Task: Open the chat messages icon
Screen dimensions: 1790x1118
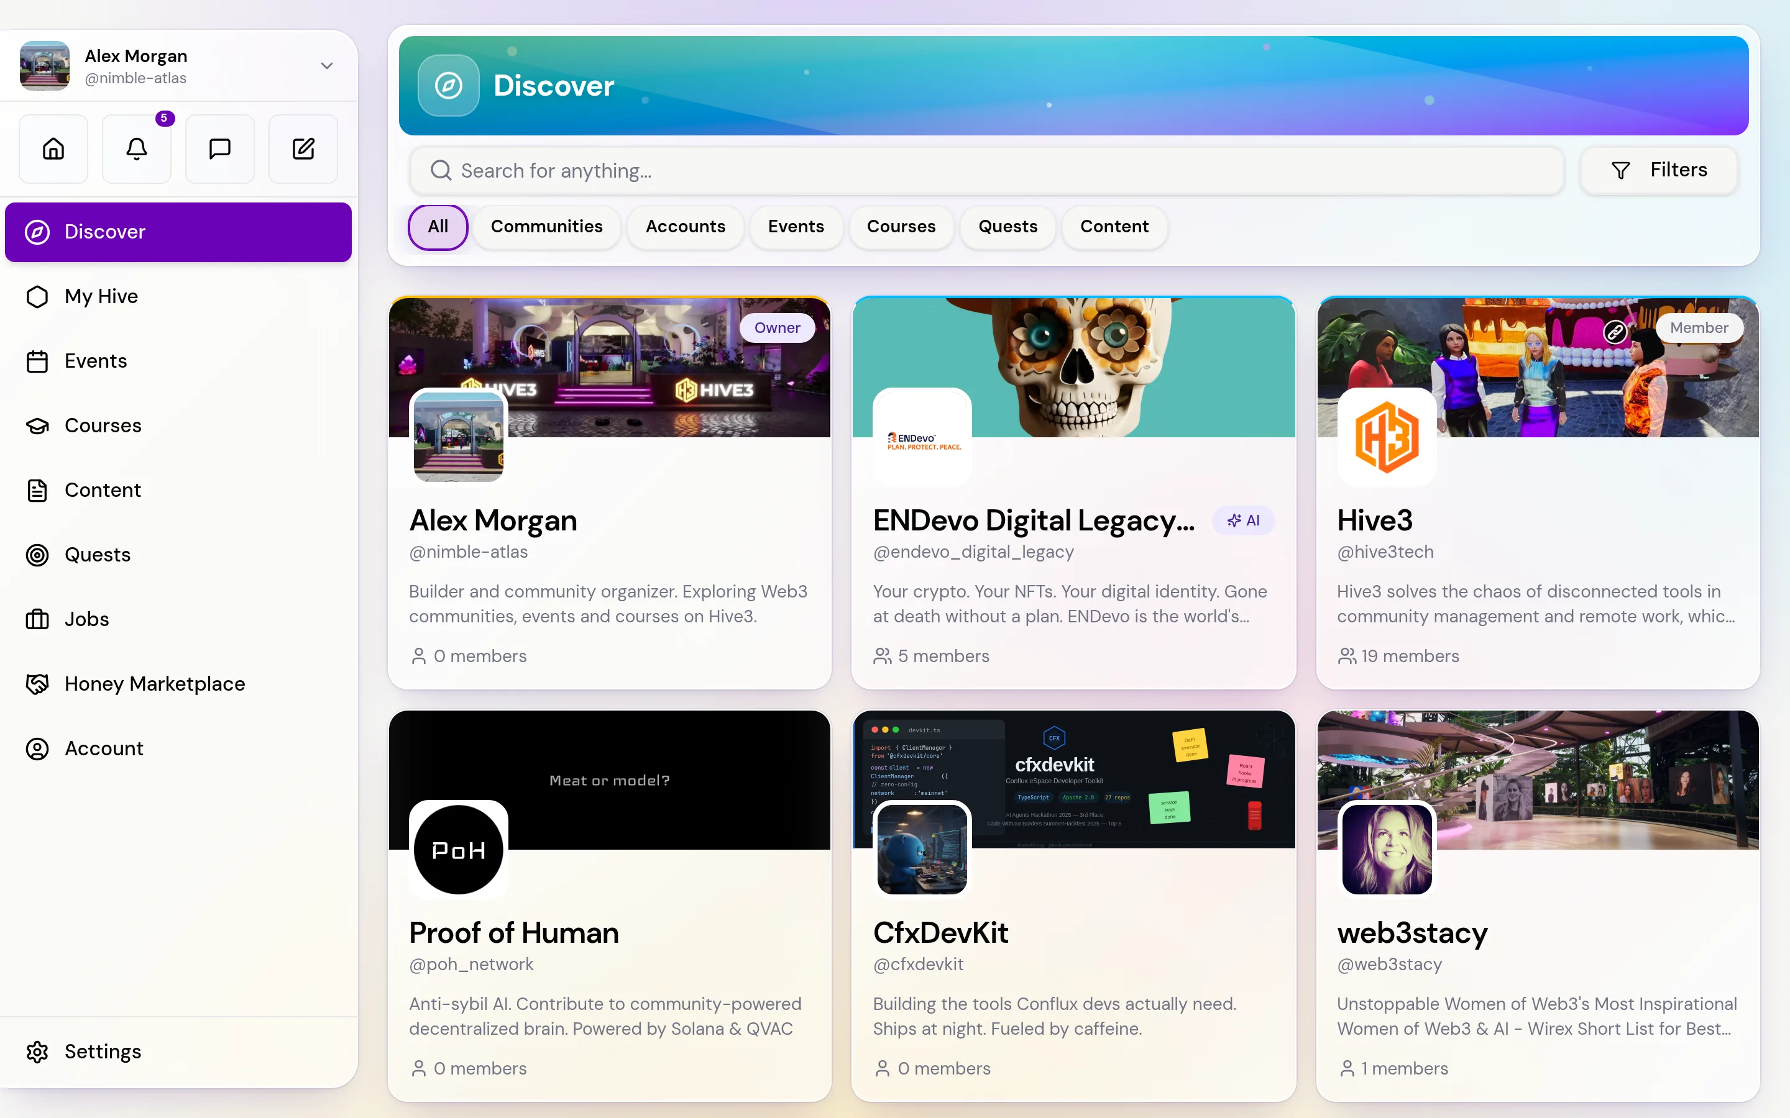Action: [219, 148]
